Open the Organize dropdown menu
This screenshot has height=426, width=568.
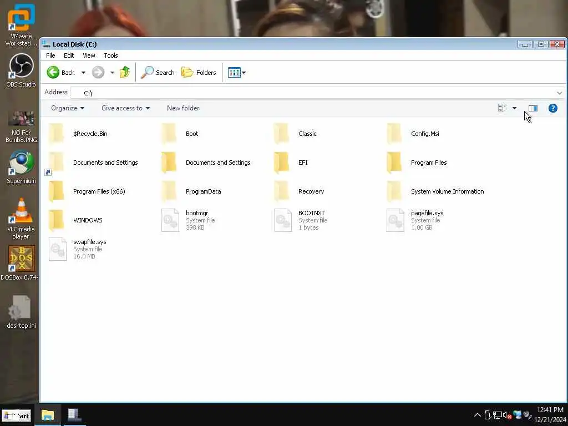click(68, 108)
